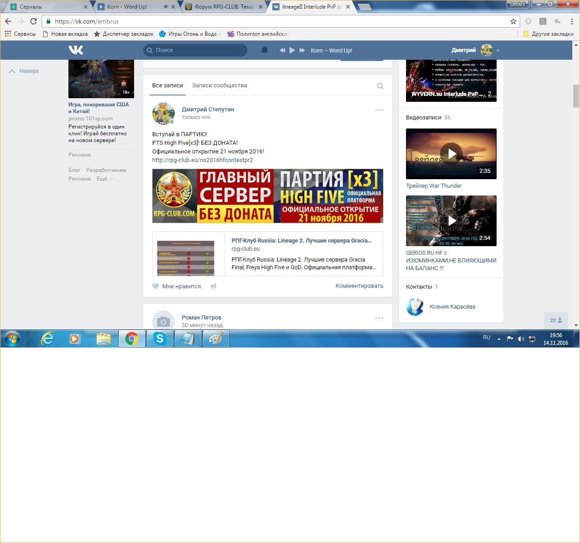Image resolution: width=580 pixels, height=543 pixels.
Task: Show hidden system tray icons
Action: [499, 338]
